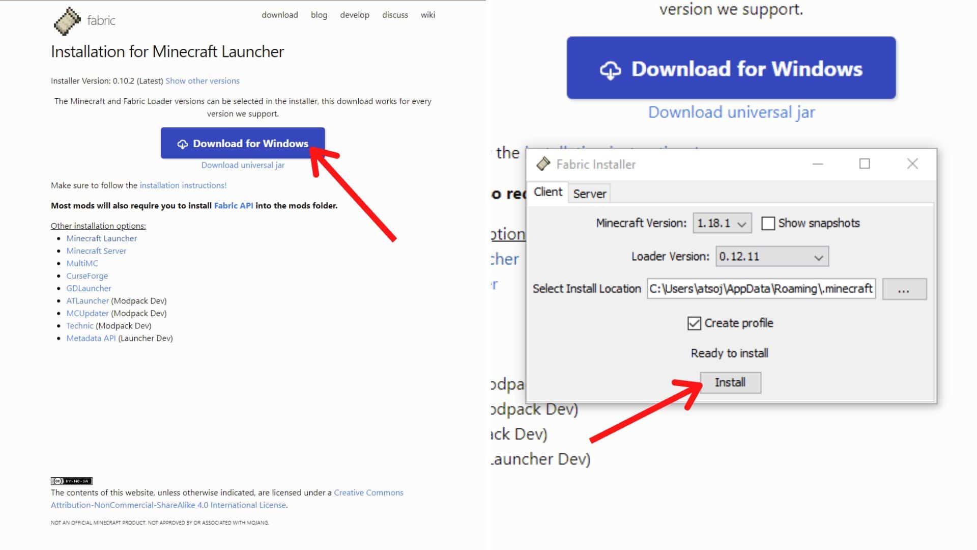The image size is (977, 550).
Task: Open the installation instructions link
Action: tap(183, 185)
